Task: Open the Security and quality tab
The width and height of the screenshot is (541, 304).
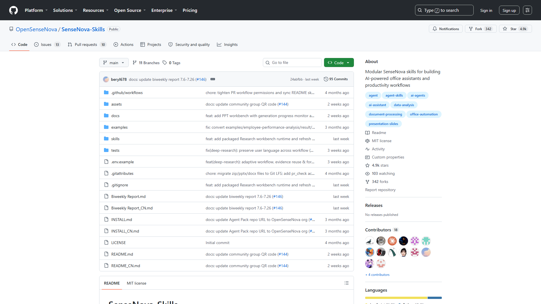Action: click(x=189, y=45)
